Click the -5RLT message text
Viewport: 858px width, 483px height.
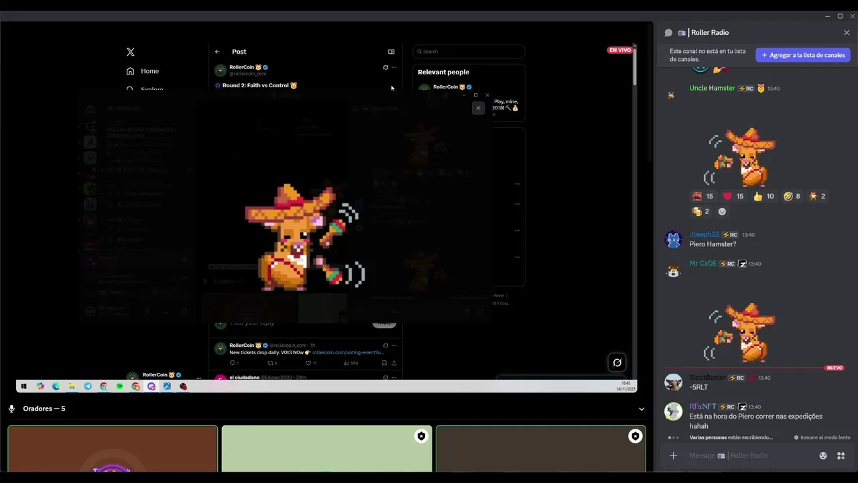coord(698,387)
